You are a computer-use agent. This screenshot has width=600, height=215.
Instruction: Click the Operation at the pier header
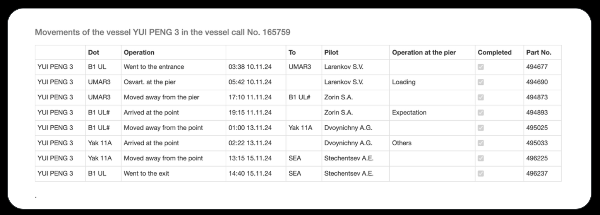click(424, 53)
